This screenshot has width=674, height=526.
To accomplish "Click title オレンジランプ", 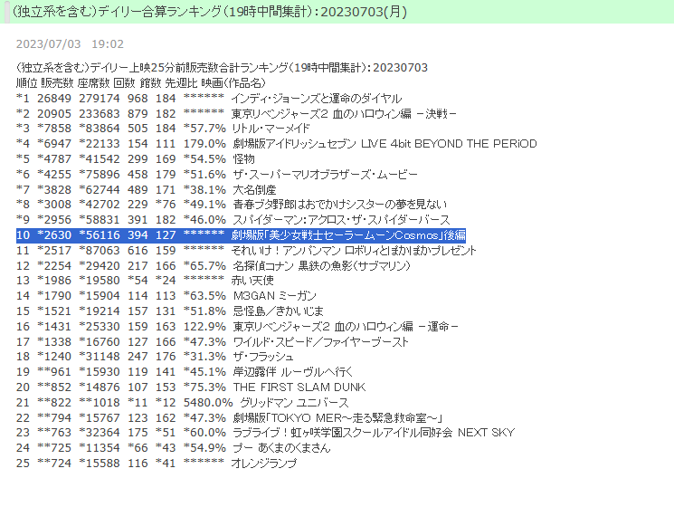I will (x=264, y=464).
